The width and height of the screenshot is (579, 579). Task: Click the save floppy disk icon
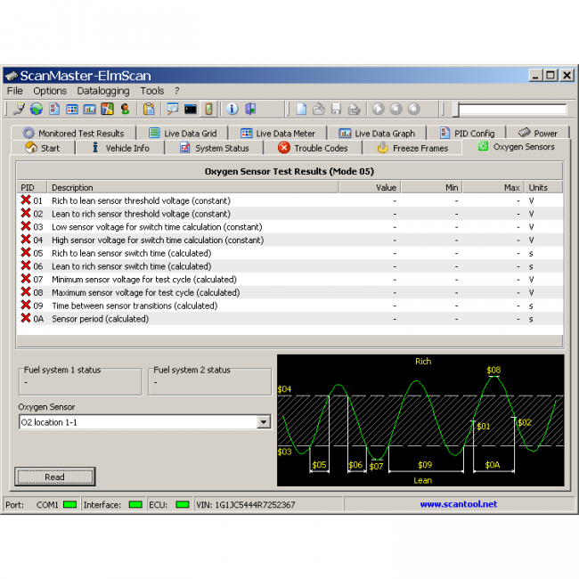[x=336, y=109]
